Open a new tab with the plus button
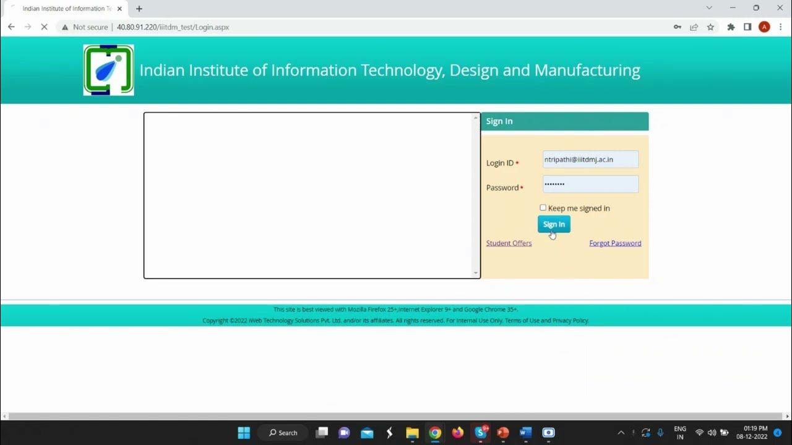 [x=139, y=9]
